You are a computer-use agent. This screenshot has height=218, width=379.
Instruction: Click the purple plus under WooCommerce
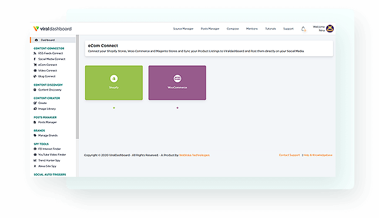[x=177, y=108]
